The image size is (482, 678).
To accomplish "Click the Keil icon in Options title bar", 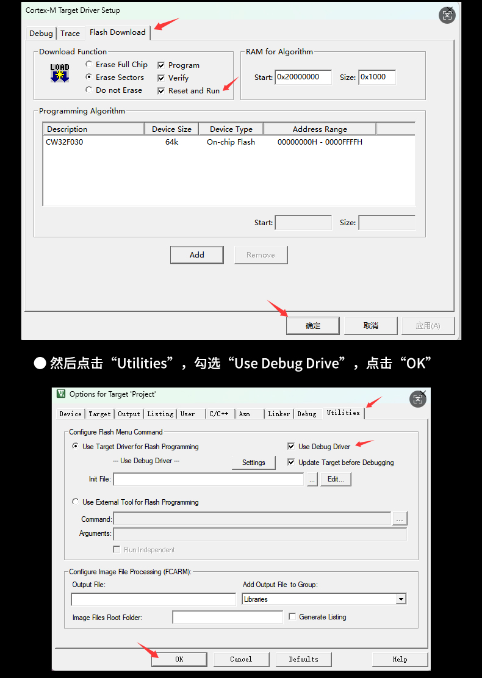I will point(61,394).
